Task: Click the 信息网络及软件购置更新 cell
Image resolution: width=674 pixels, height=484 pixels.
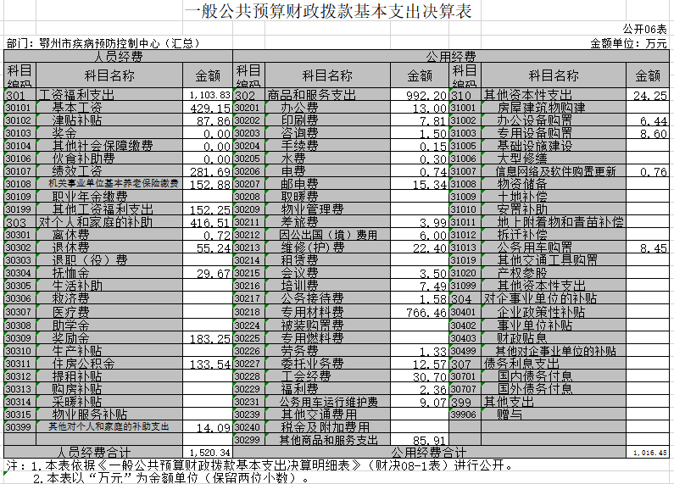Action: pos(554,171)
